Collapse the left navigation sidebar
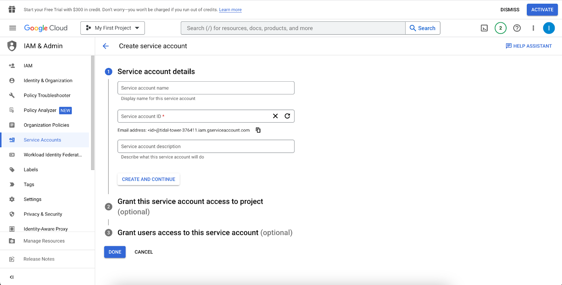This screenshot has height=285, width=562. [x=12, y=277]
